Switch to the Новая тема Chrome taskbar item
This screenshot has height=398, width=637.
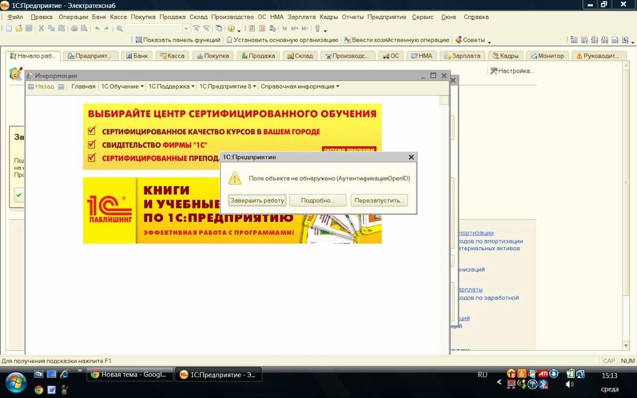130,375
